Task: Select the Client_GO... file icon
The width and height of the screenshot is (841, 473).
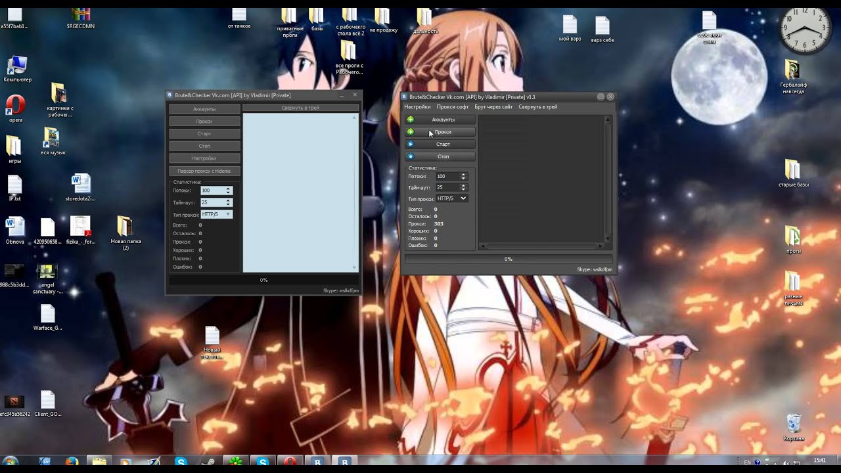Action: tap(47, 404)
